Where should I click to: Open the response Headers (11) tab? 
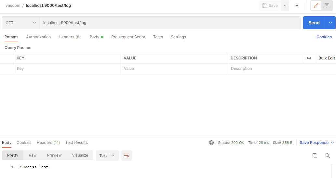pos(48,143)
